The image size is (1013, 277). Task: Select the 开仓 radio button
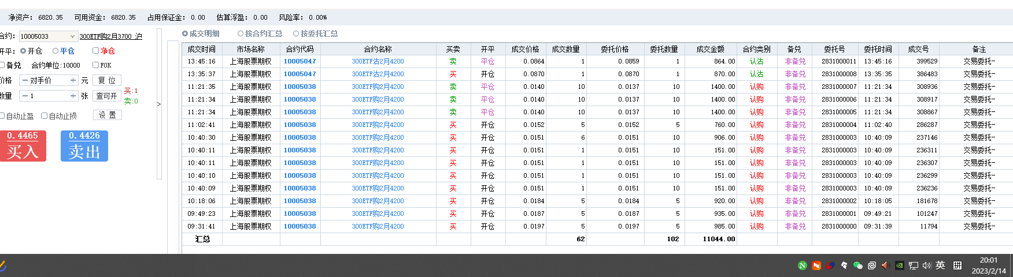click(24, 51)
